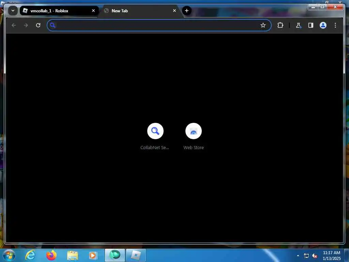Open the three-dot browser menu
This screenshot has width=349, height=262.
[335, 25]
